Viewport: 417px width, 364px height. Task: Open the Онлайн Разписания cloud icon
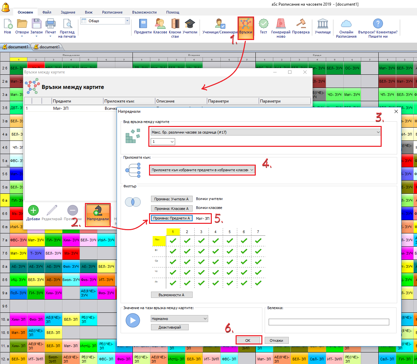(346, 25)
